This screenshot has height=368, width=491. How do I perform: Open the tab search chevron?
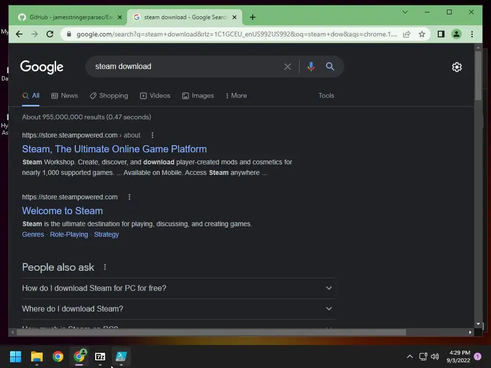(405, 12)
